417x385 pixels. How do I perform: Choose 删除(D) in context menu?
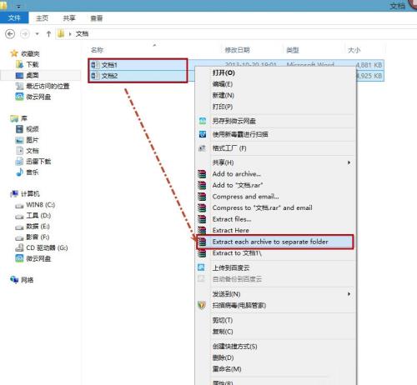tap(223, 357)
